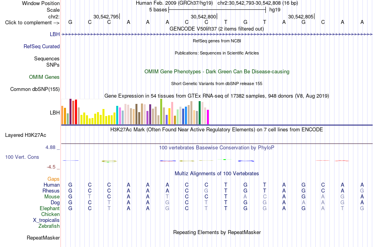Image resolution: width=373 pixels, height=247 pixels.
Task: Click the 4.88 PhyloP upper scale value
Action: (50, 147)
